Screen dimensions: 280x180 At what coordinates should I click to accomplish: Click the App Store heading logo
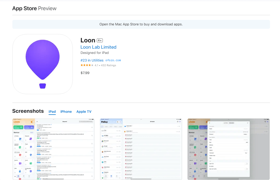(24, 8)
